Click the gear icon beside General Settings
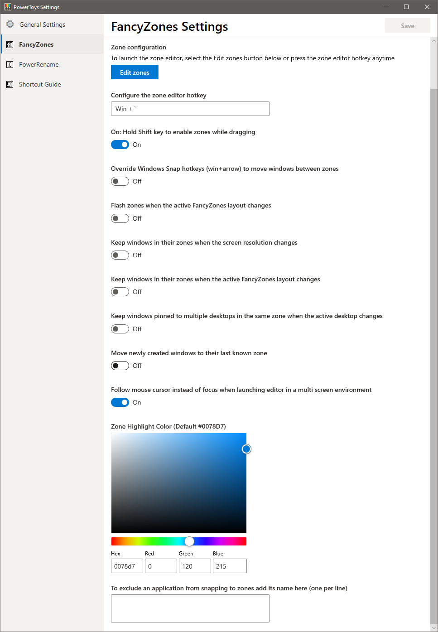 pyautogui.click(x=10, y=24)
